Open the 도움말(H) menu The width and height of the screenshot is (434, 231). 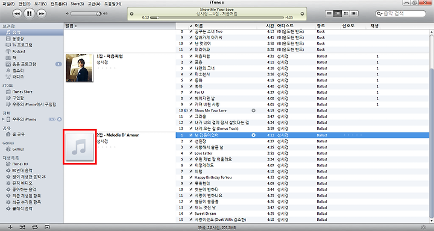[x=113, y=4]
